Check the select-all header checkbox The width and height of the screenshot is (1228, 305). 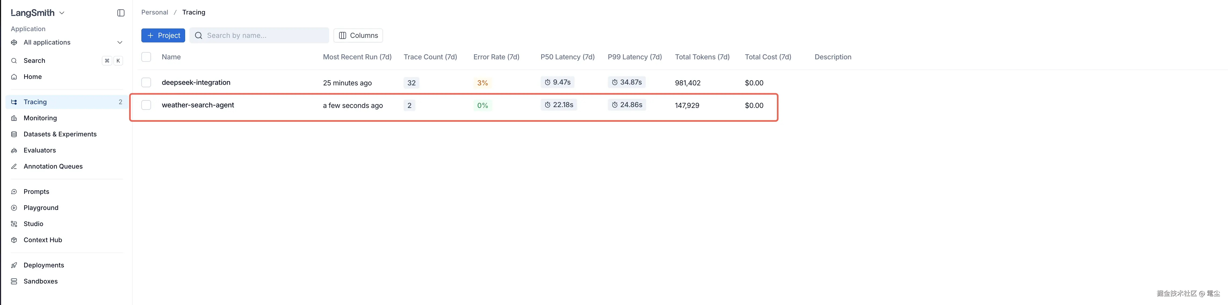[146, 57]
